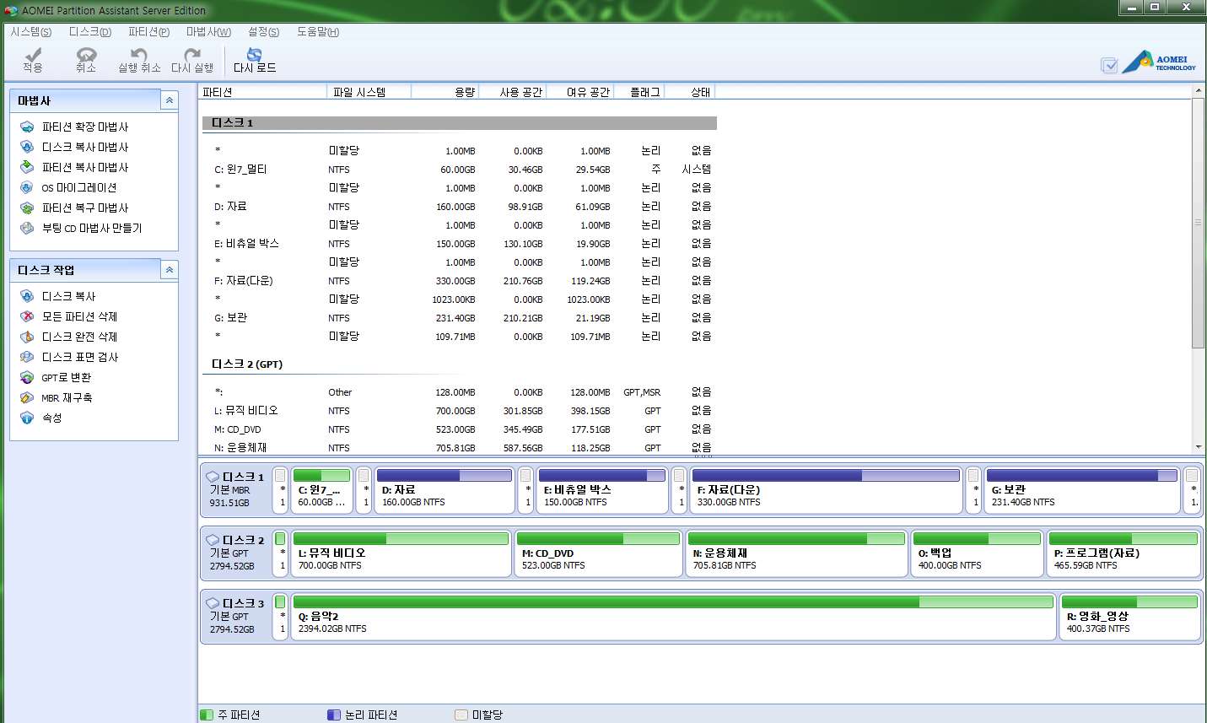This screenshot has width=1207, height=723.
Task: Click the 취소 (Discard) toolbar icon
Action: (x=86, y=54)
